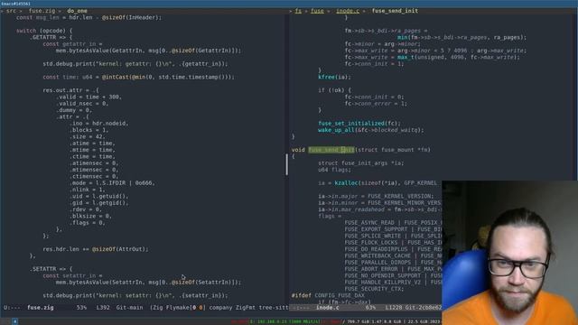
Task: Click 'kfree(ia);' in the right pane
Action: point(334,77)
